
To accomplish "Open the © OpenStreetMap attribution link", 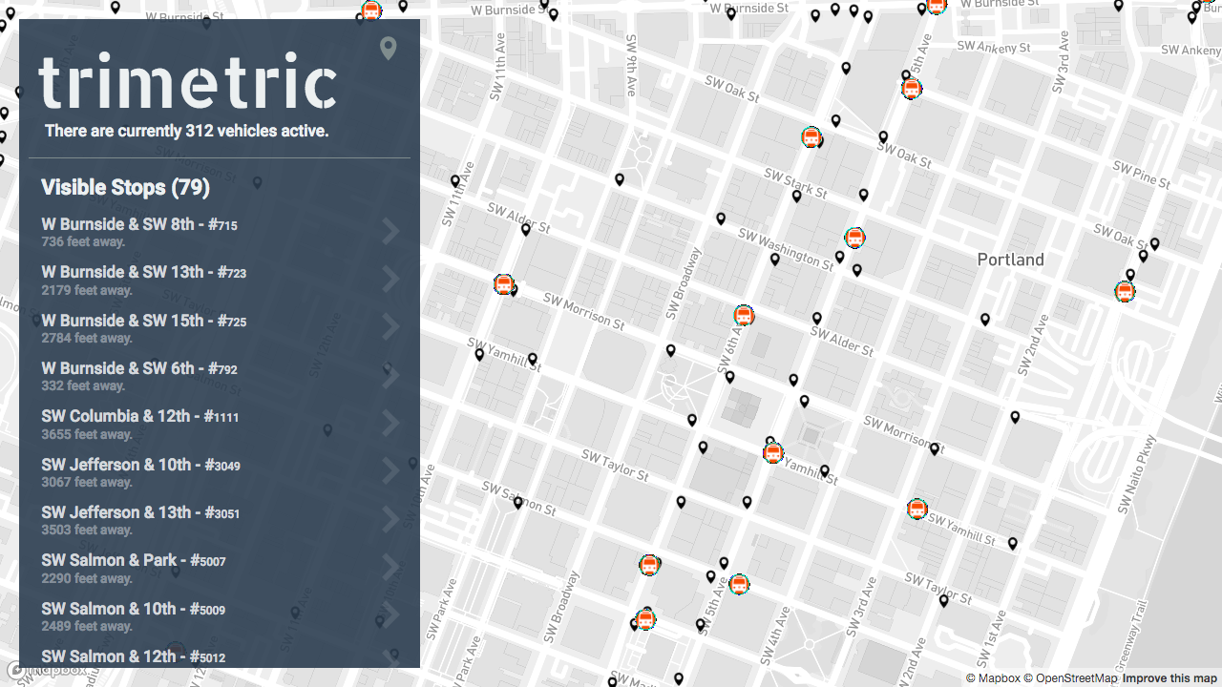I will pos(1070,678).
